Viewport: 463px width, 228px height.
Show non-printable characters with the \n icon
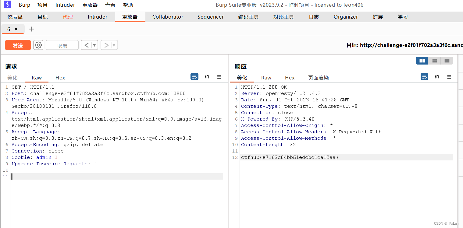pos(207,76)
